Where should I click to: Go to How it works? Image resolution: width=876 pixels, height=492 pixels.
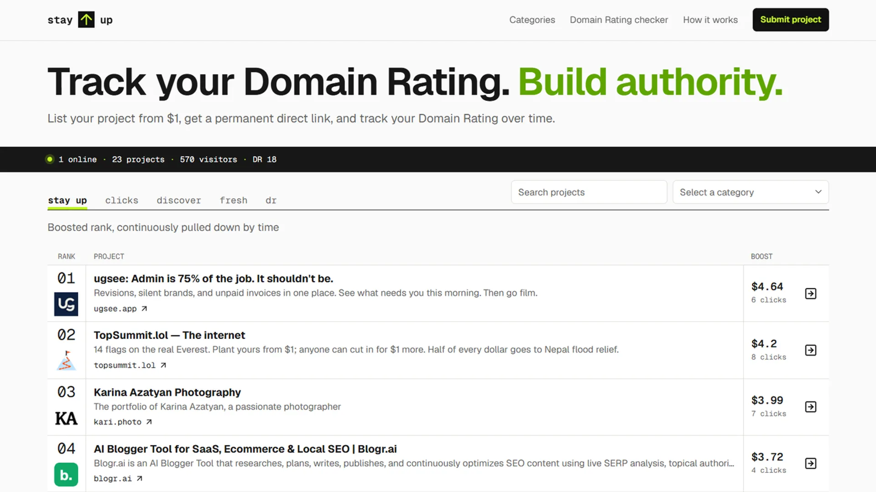[710, 20]
